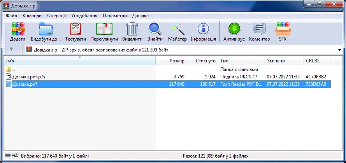The width and height of the screenshot is (346, 163).
Task: Open the Уподобання menu
Action: tap(84, 16)
